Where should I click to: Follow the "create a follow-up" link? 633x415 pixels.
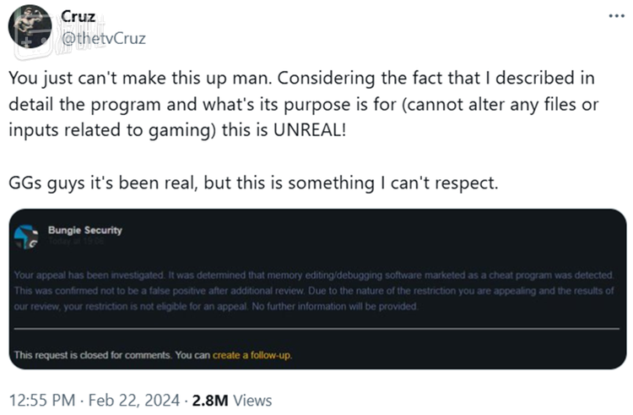252,355
